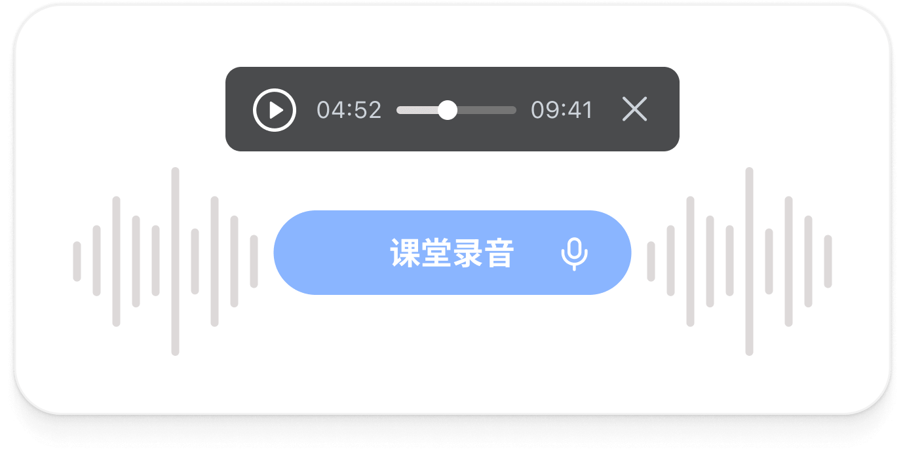Click the 04:52 elapsed time label
Viewport: 905px width, 462px height.
click(x=349, y=110)
